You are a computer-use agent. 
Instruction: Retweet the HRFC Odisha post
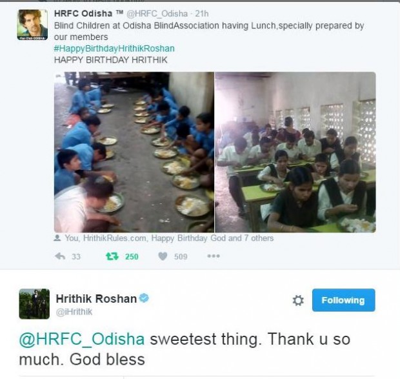(112, 256)
